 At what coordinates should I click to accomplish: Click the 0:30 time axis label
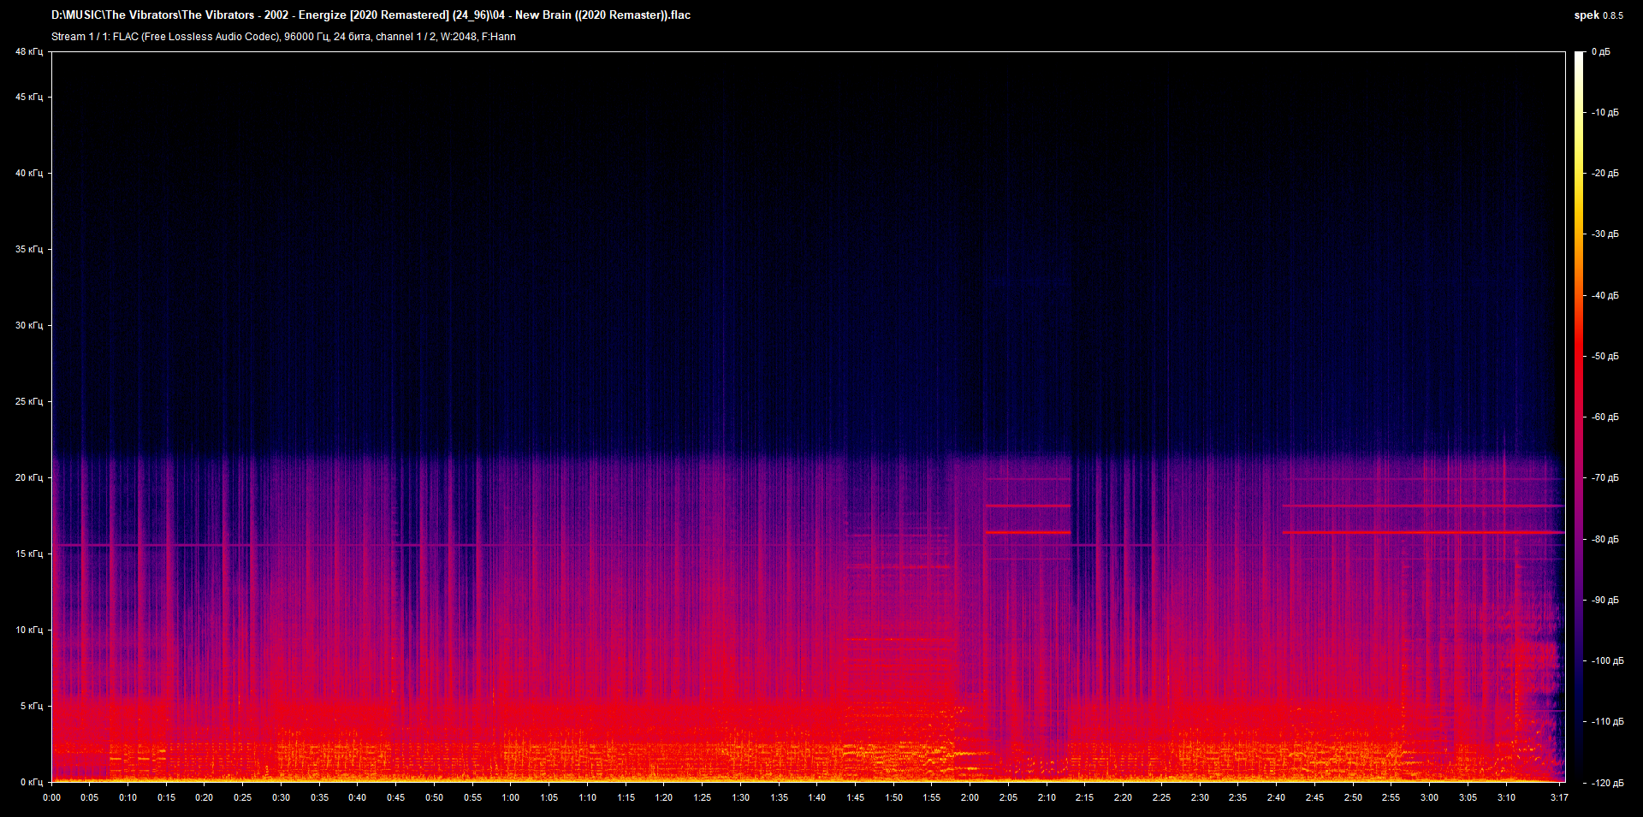(281, 797)
